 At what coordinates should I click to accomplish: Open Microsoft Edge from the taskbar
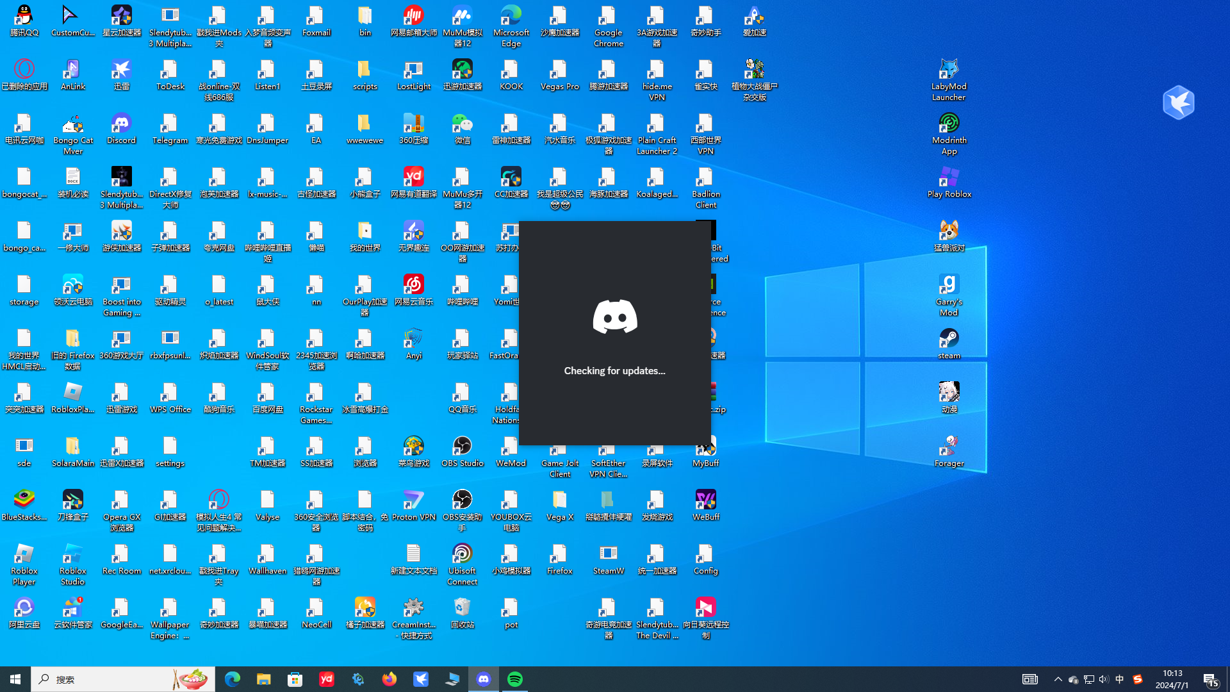(x=232, y=679)
